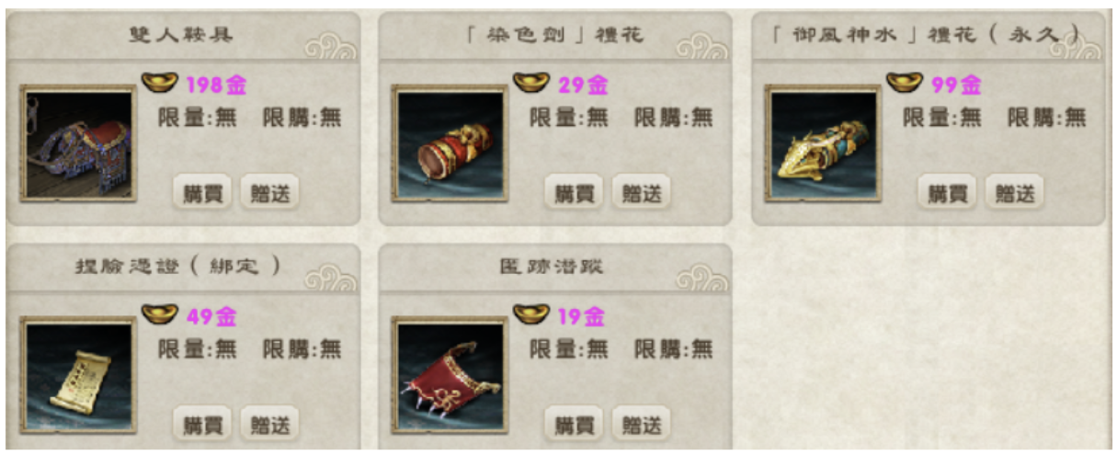Gift the 雙人鞍具 using 贈送 button
1117x455 pixels.
pyautogui.click(x=269, y=193)
